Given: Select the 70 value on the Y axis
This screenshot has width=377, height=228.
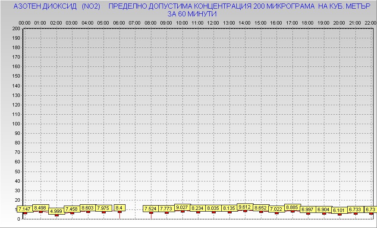Looking at the screenshot, I should 18,152.
